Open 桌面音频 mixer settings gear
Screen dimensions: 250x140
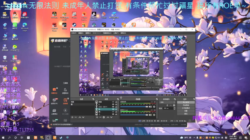(x=154, y=107)
